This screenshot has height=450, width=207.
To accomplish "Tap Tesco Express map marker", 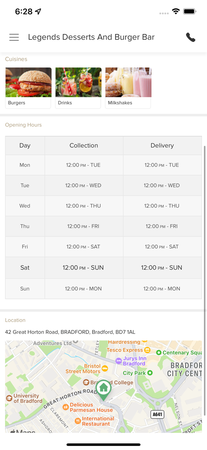I will [x=147, y=350].
